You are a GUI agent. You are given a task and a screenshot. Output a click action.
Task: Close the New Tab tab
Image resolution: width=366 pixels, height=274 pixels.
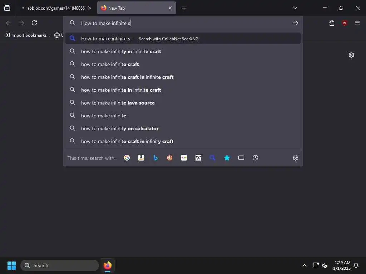tap(170, 8)
